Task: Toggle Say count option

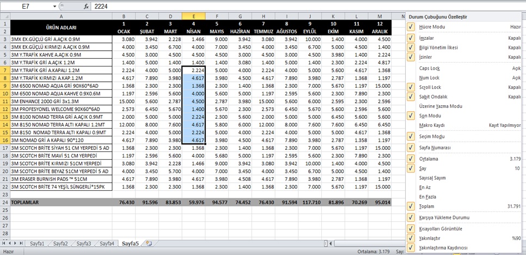Action: click(464, 168)
